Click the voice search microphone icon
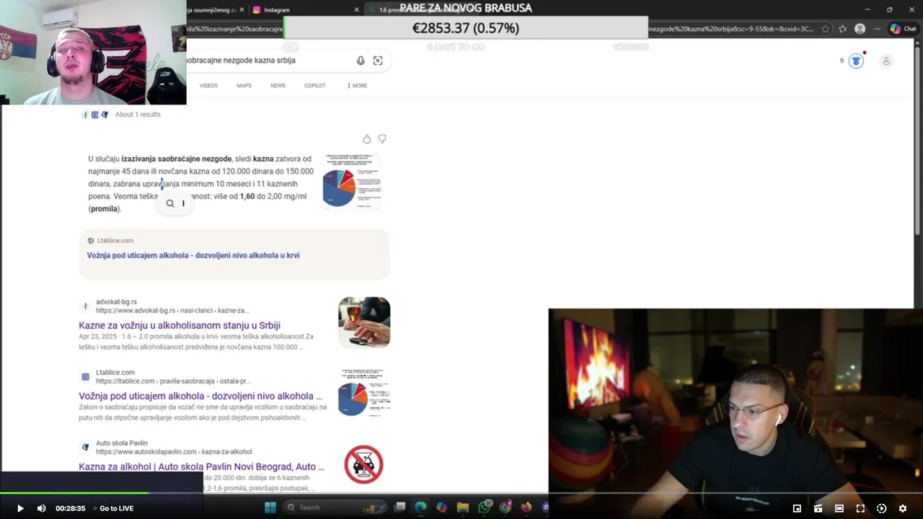Image resolution: width=923 pixels, height=519 pixels. pos(361,61)
